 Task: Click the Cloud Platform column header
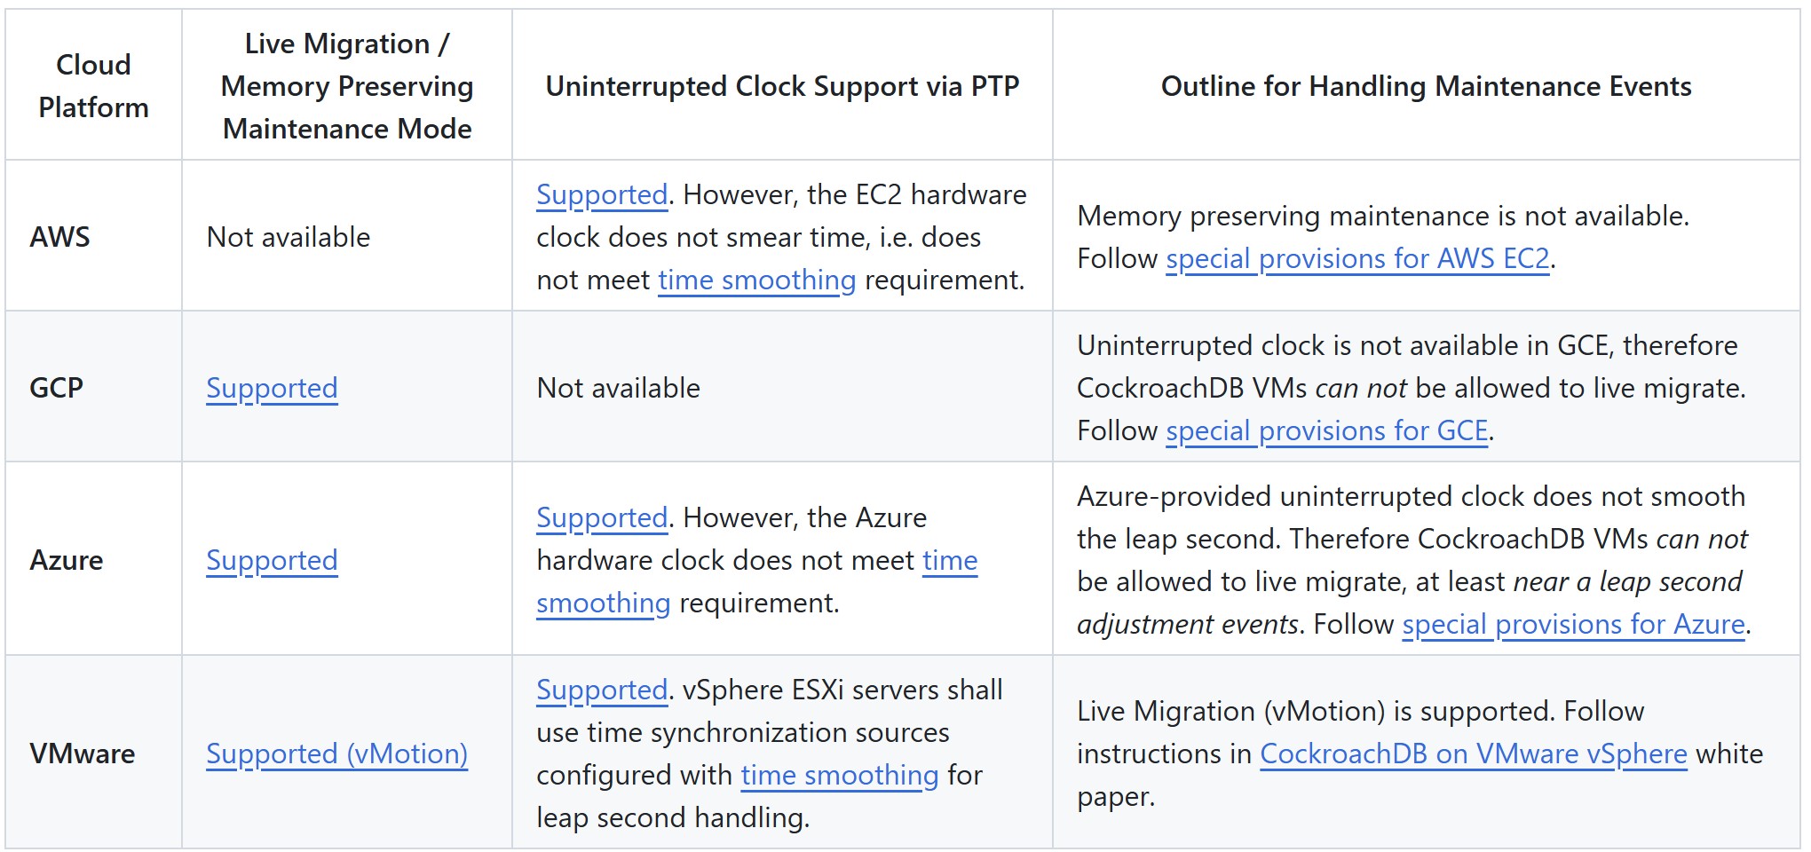pyautogui.click(x=93, y=85)
